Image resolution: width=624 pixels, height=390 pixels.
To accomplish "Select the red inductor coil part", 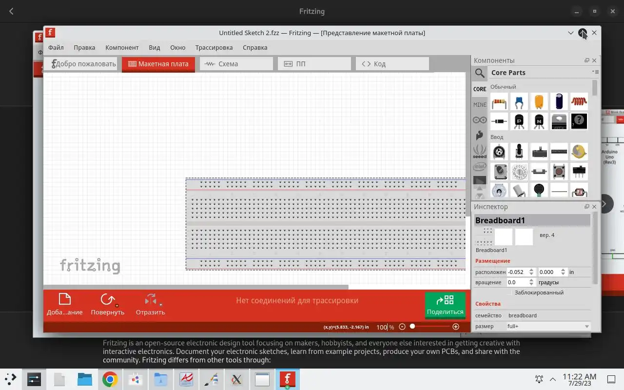I will click(x=579, y=102).
